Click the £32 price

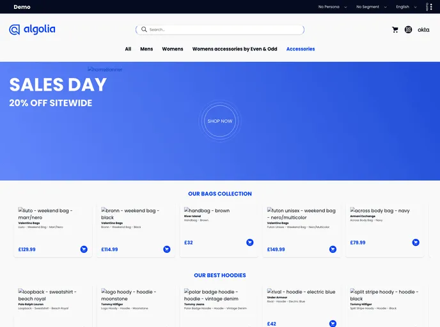tap(188, 243)
